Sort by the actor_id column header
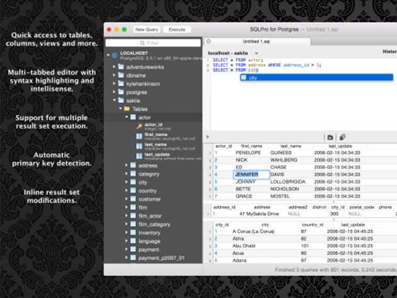 pyautogui.click(x=224, y=146)
